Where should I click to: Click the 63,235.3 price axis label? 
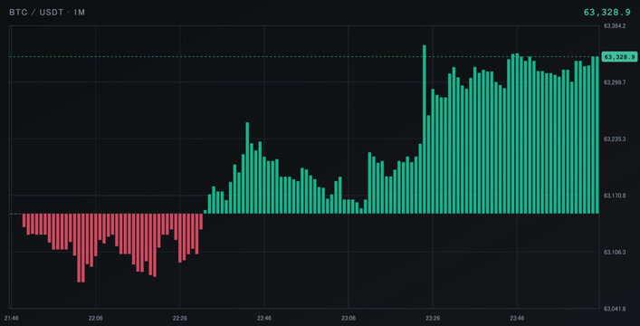pyautogui.click(x=615, y=139)
